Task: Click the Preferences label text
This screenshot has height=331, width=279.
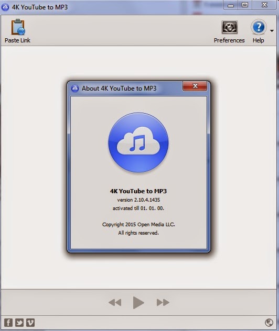Action: [x=229, y=40]
